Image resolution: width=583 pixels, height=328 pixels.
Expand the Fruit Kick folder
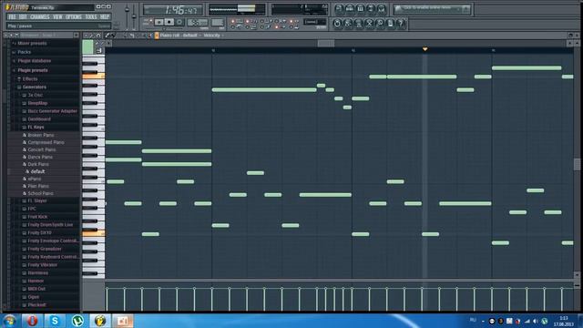click(37, 217)
